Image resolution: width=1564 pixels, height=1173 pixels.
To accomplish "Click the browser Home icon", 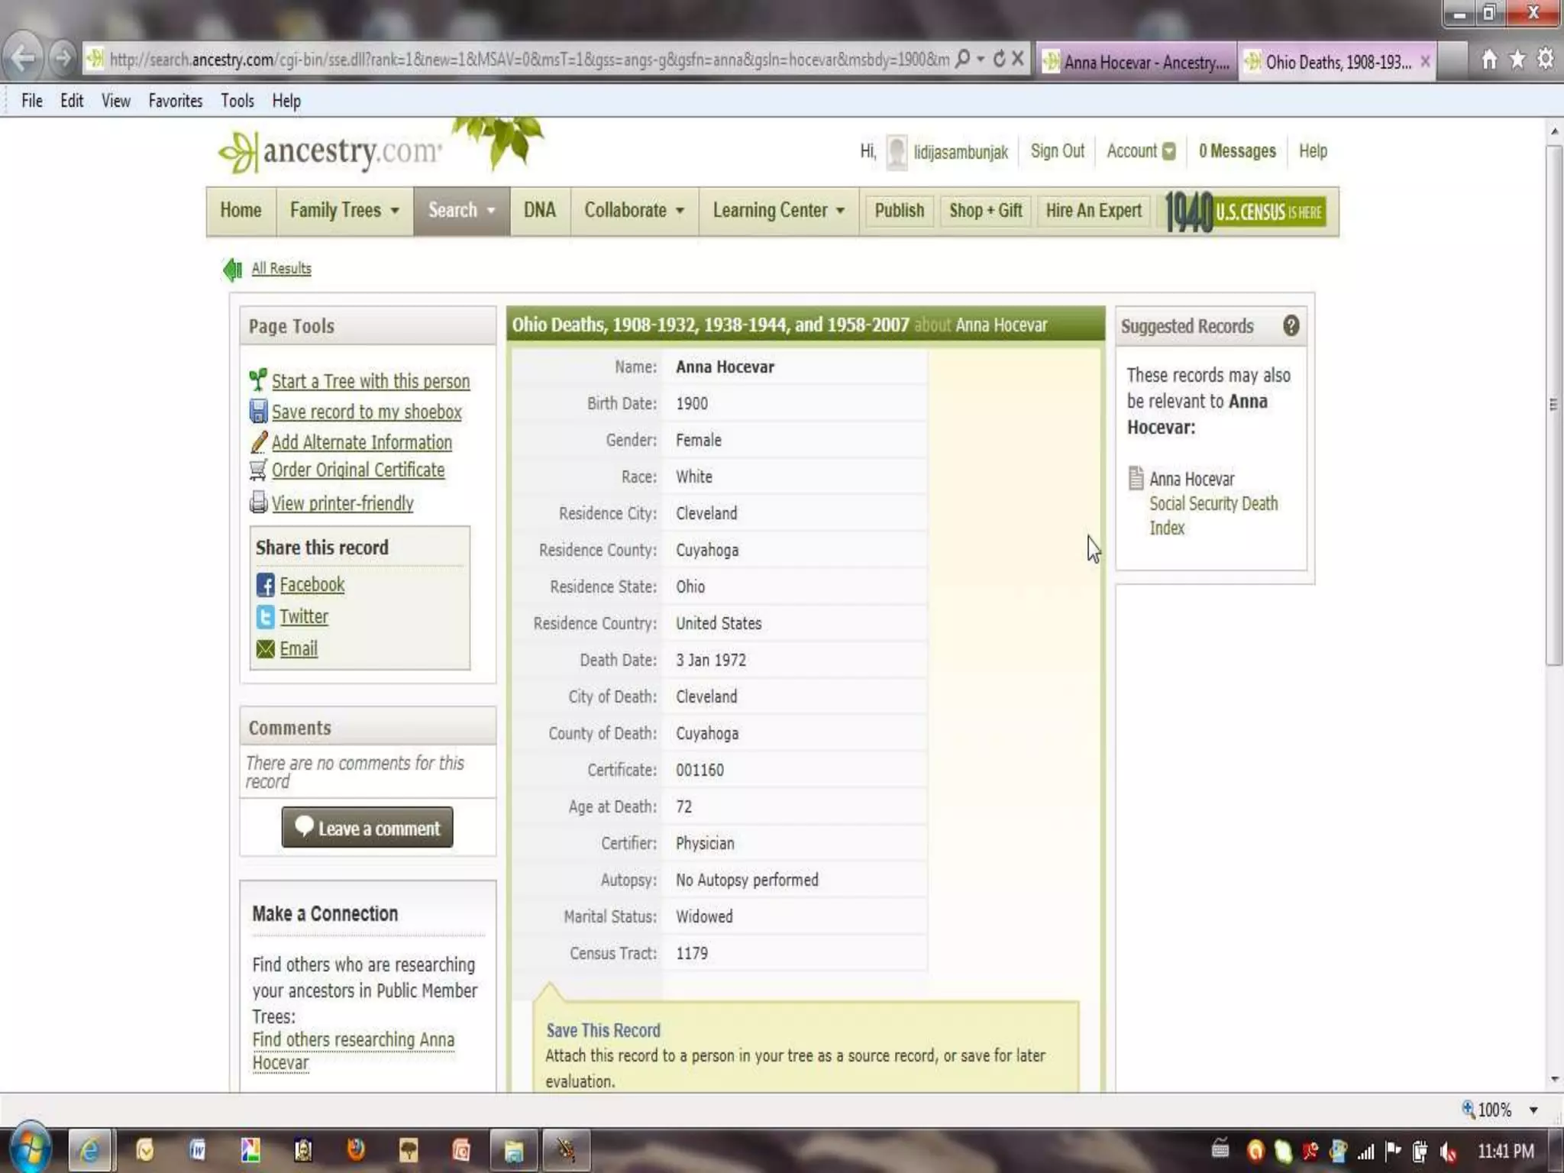I will [1488, 60].
